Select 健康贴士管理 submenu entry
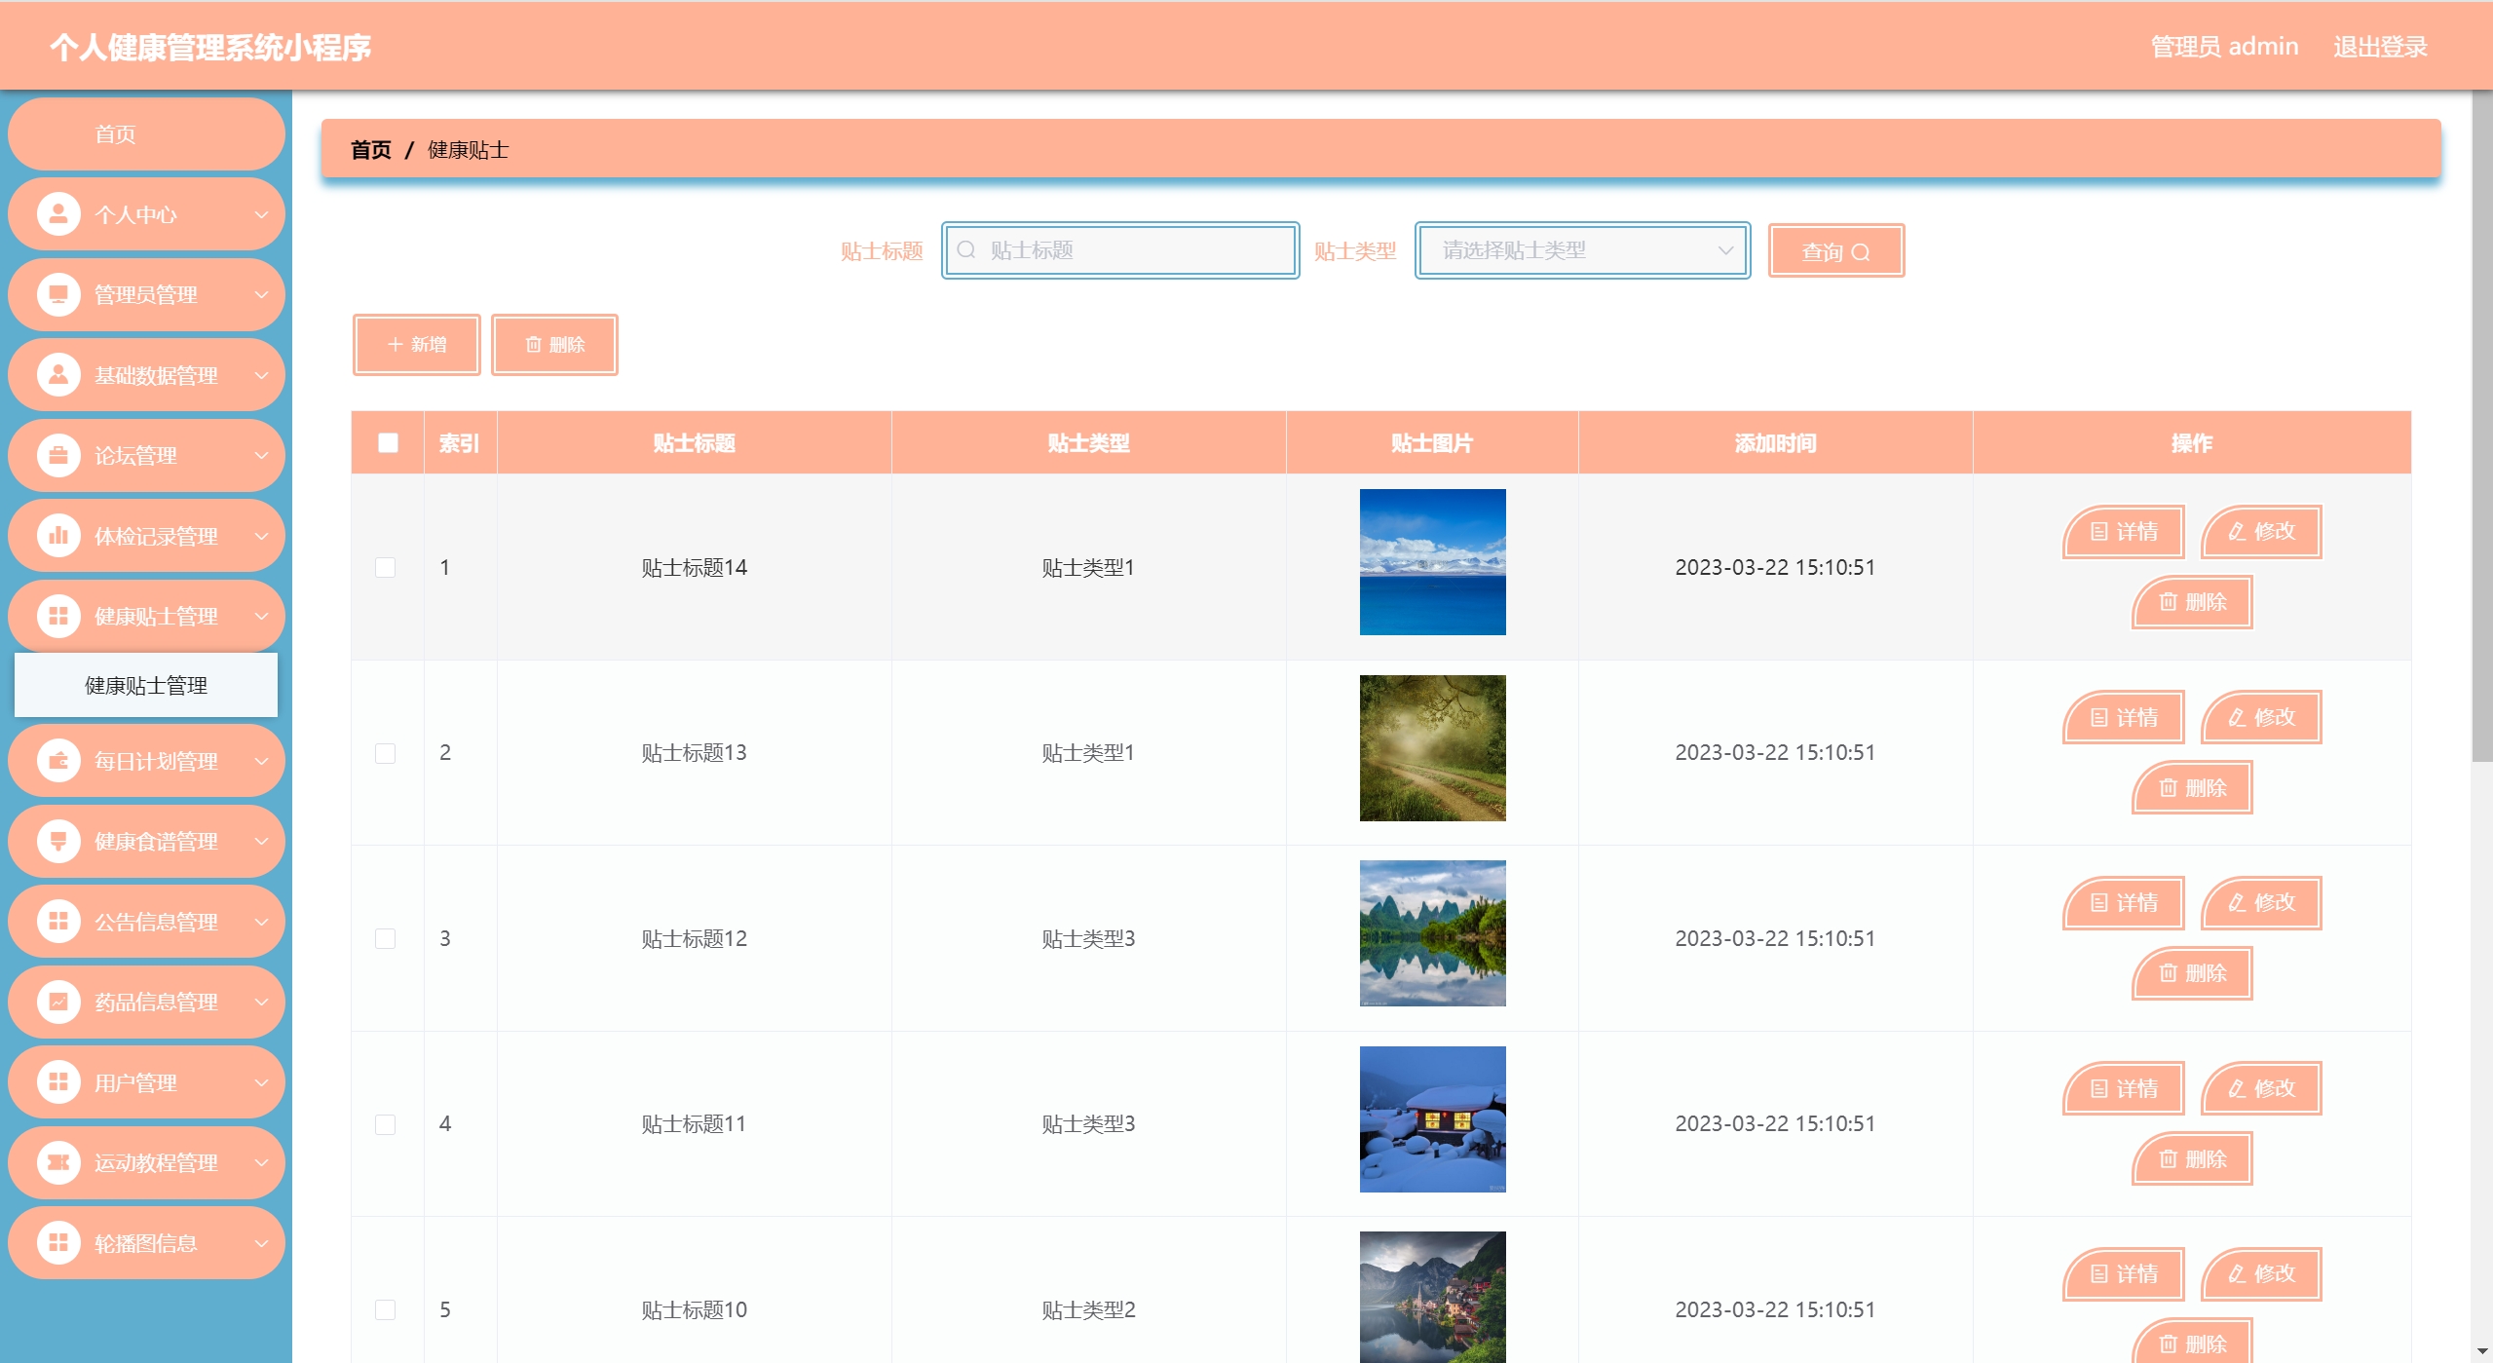 [x=146, y=686]
